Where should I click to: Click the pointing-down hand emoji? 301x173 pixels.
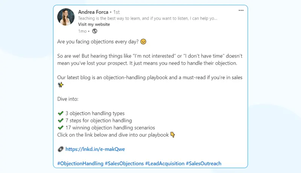[173, 135]
